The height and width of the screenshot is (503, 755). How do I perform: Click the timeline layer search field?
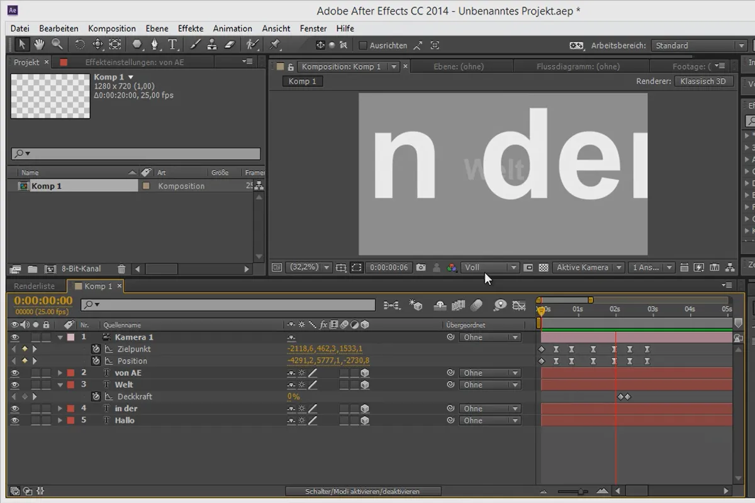coord(228,305)
